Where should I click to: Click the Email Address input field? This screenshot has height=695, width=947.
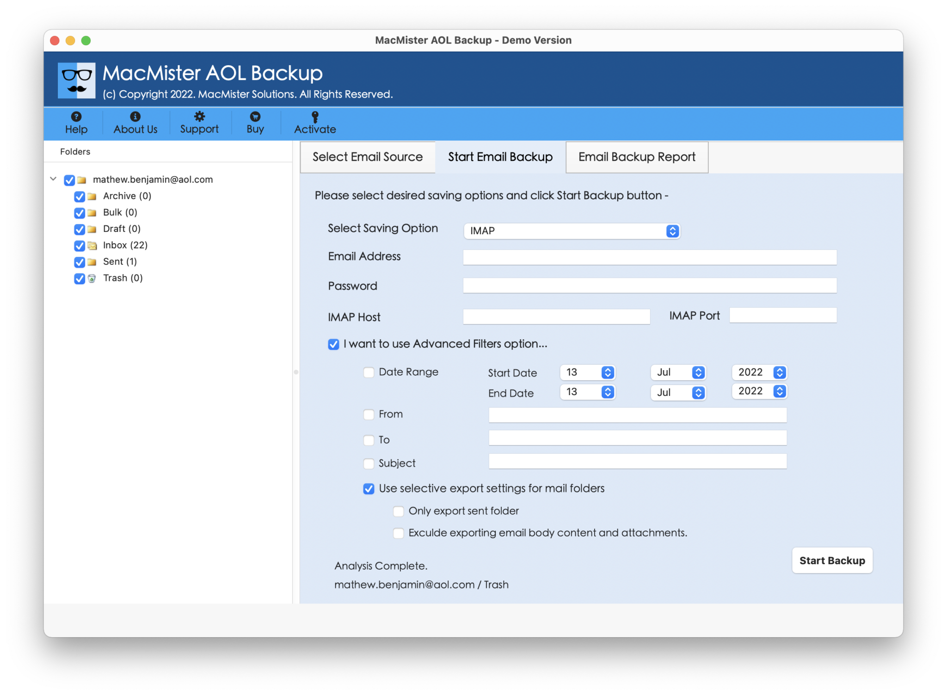click(x=647, y=257)
